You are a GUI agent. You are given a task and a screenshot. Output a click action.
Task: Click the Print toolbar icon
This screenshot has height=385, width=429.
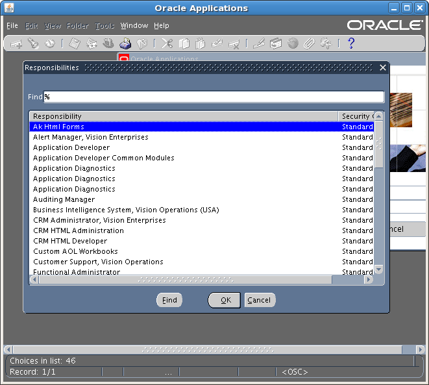(125, 43)
